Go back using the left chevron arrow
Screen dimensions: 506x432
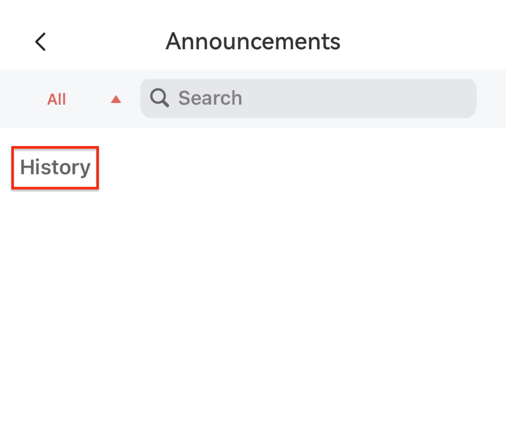pyautogui.click(x=41, y=42)
